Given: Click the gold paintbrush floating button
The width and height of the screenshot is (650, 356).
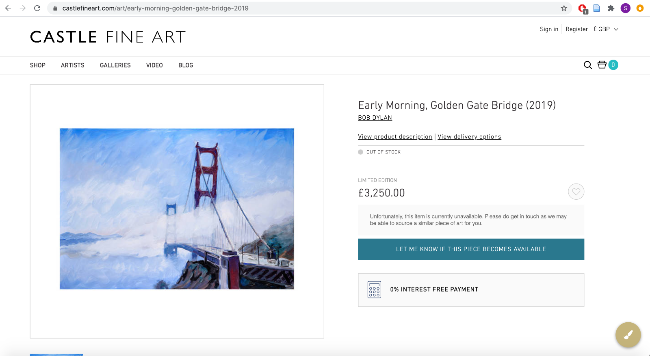Looking at the screenshot, I should click(x=628, y=335).
